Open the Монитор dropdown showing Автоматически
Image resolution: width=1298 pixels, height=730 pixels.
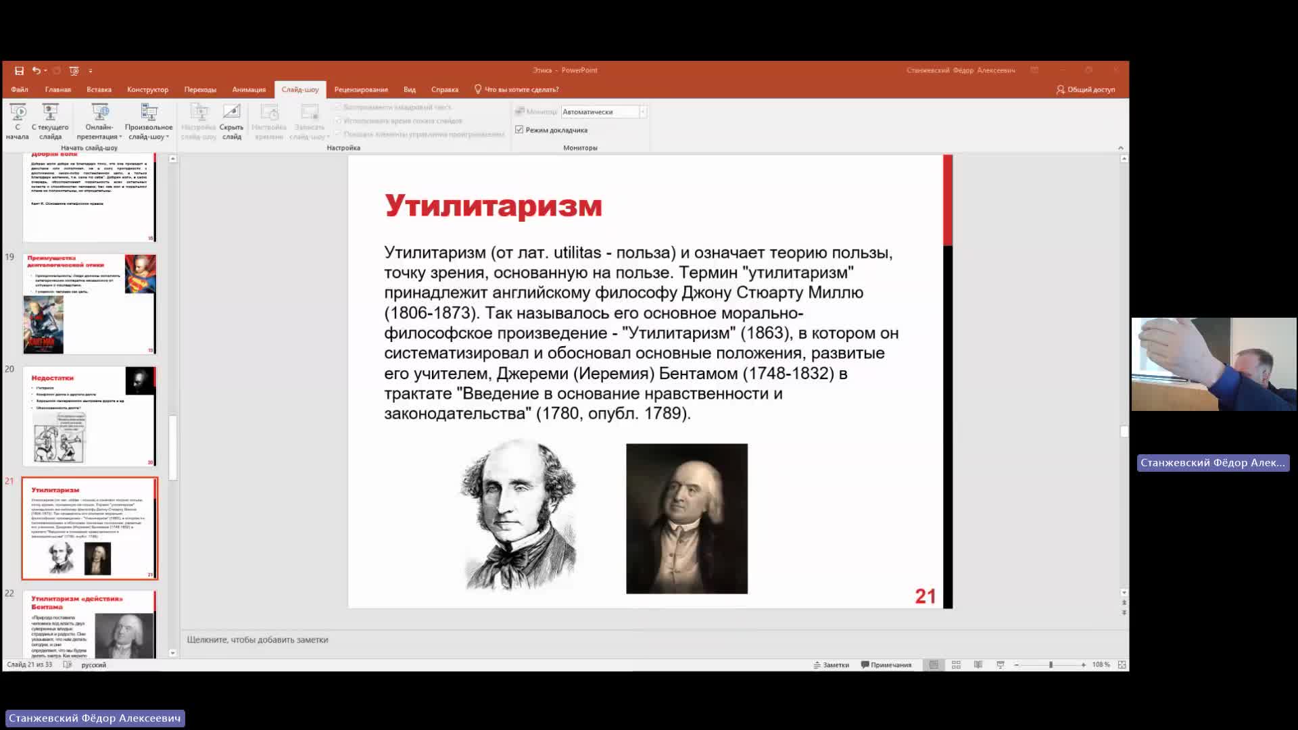pos(604,112)
